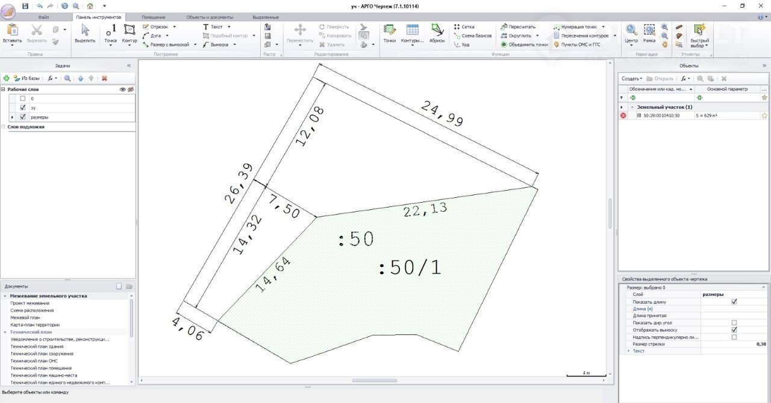Viewport: 771px width, 403px height.
Task: Open the Файл menu tab
Action: (x=43, y=17)
